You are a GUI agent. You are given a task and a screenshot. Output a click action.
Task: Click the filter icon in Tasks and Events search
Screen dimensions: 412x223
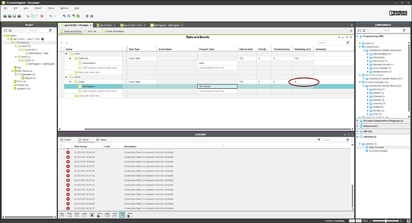[x=348, y=43]
